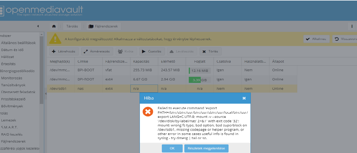Select the BPI-BOOT filesystem row
This screenshot has height=153, width=357.
(x=172, y=70)
